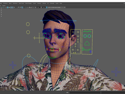Screen dimensions: 125x94
Task: Open the Curves menu
Action: pyautogui.click(x=34, y=3)
